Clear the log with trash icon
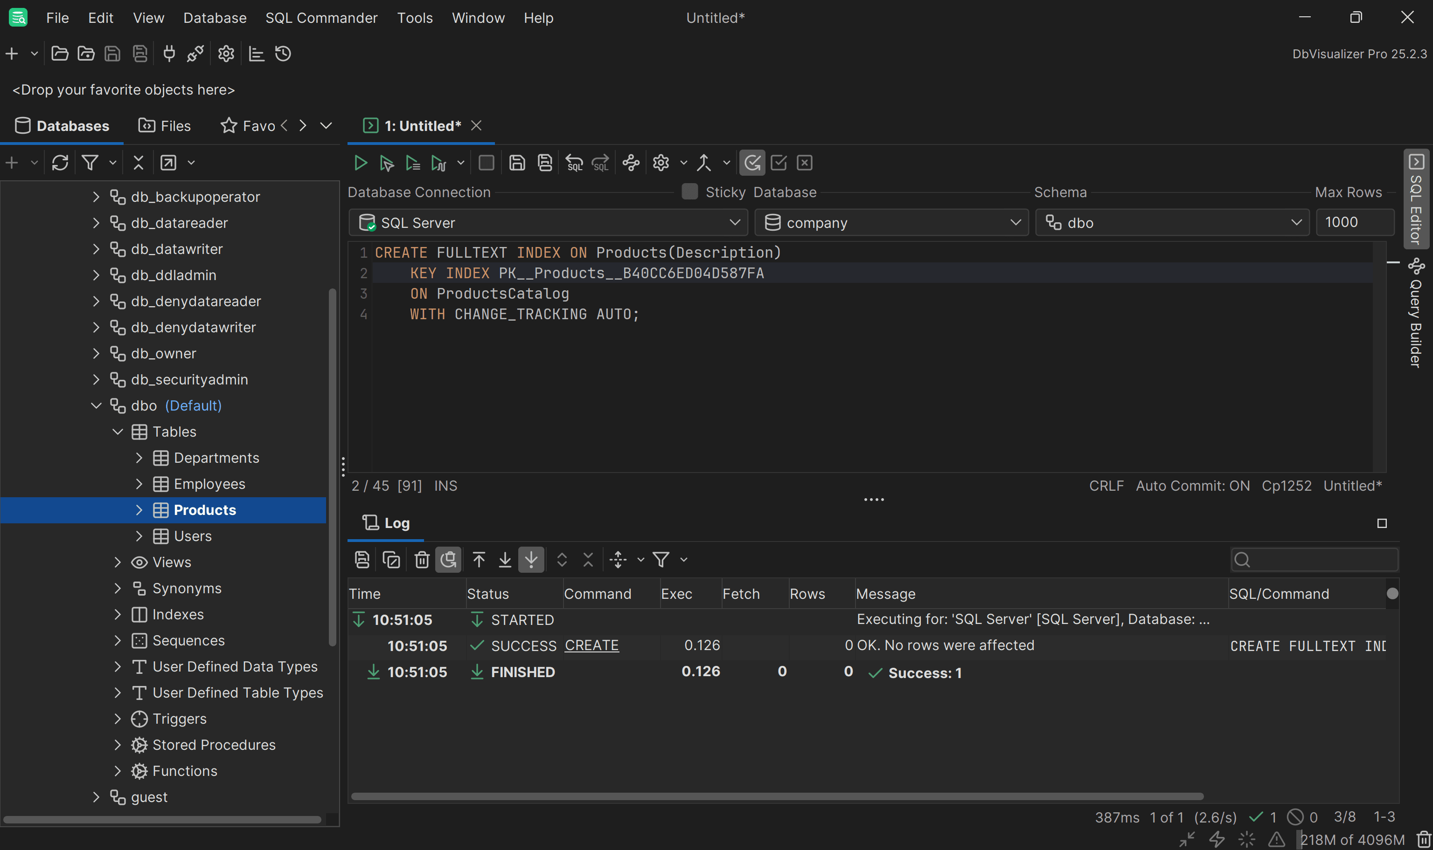1433x850 pixels. tap(422, 560)
